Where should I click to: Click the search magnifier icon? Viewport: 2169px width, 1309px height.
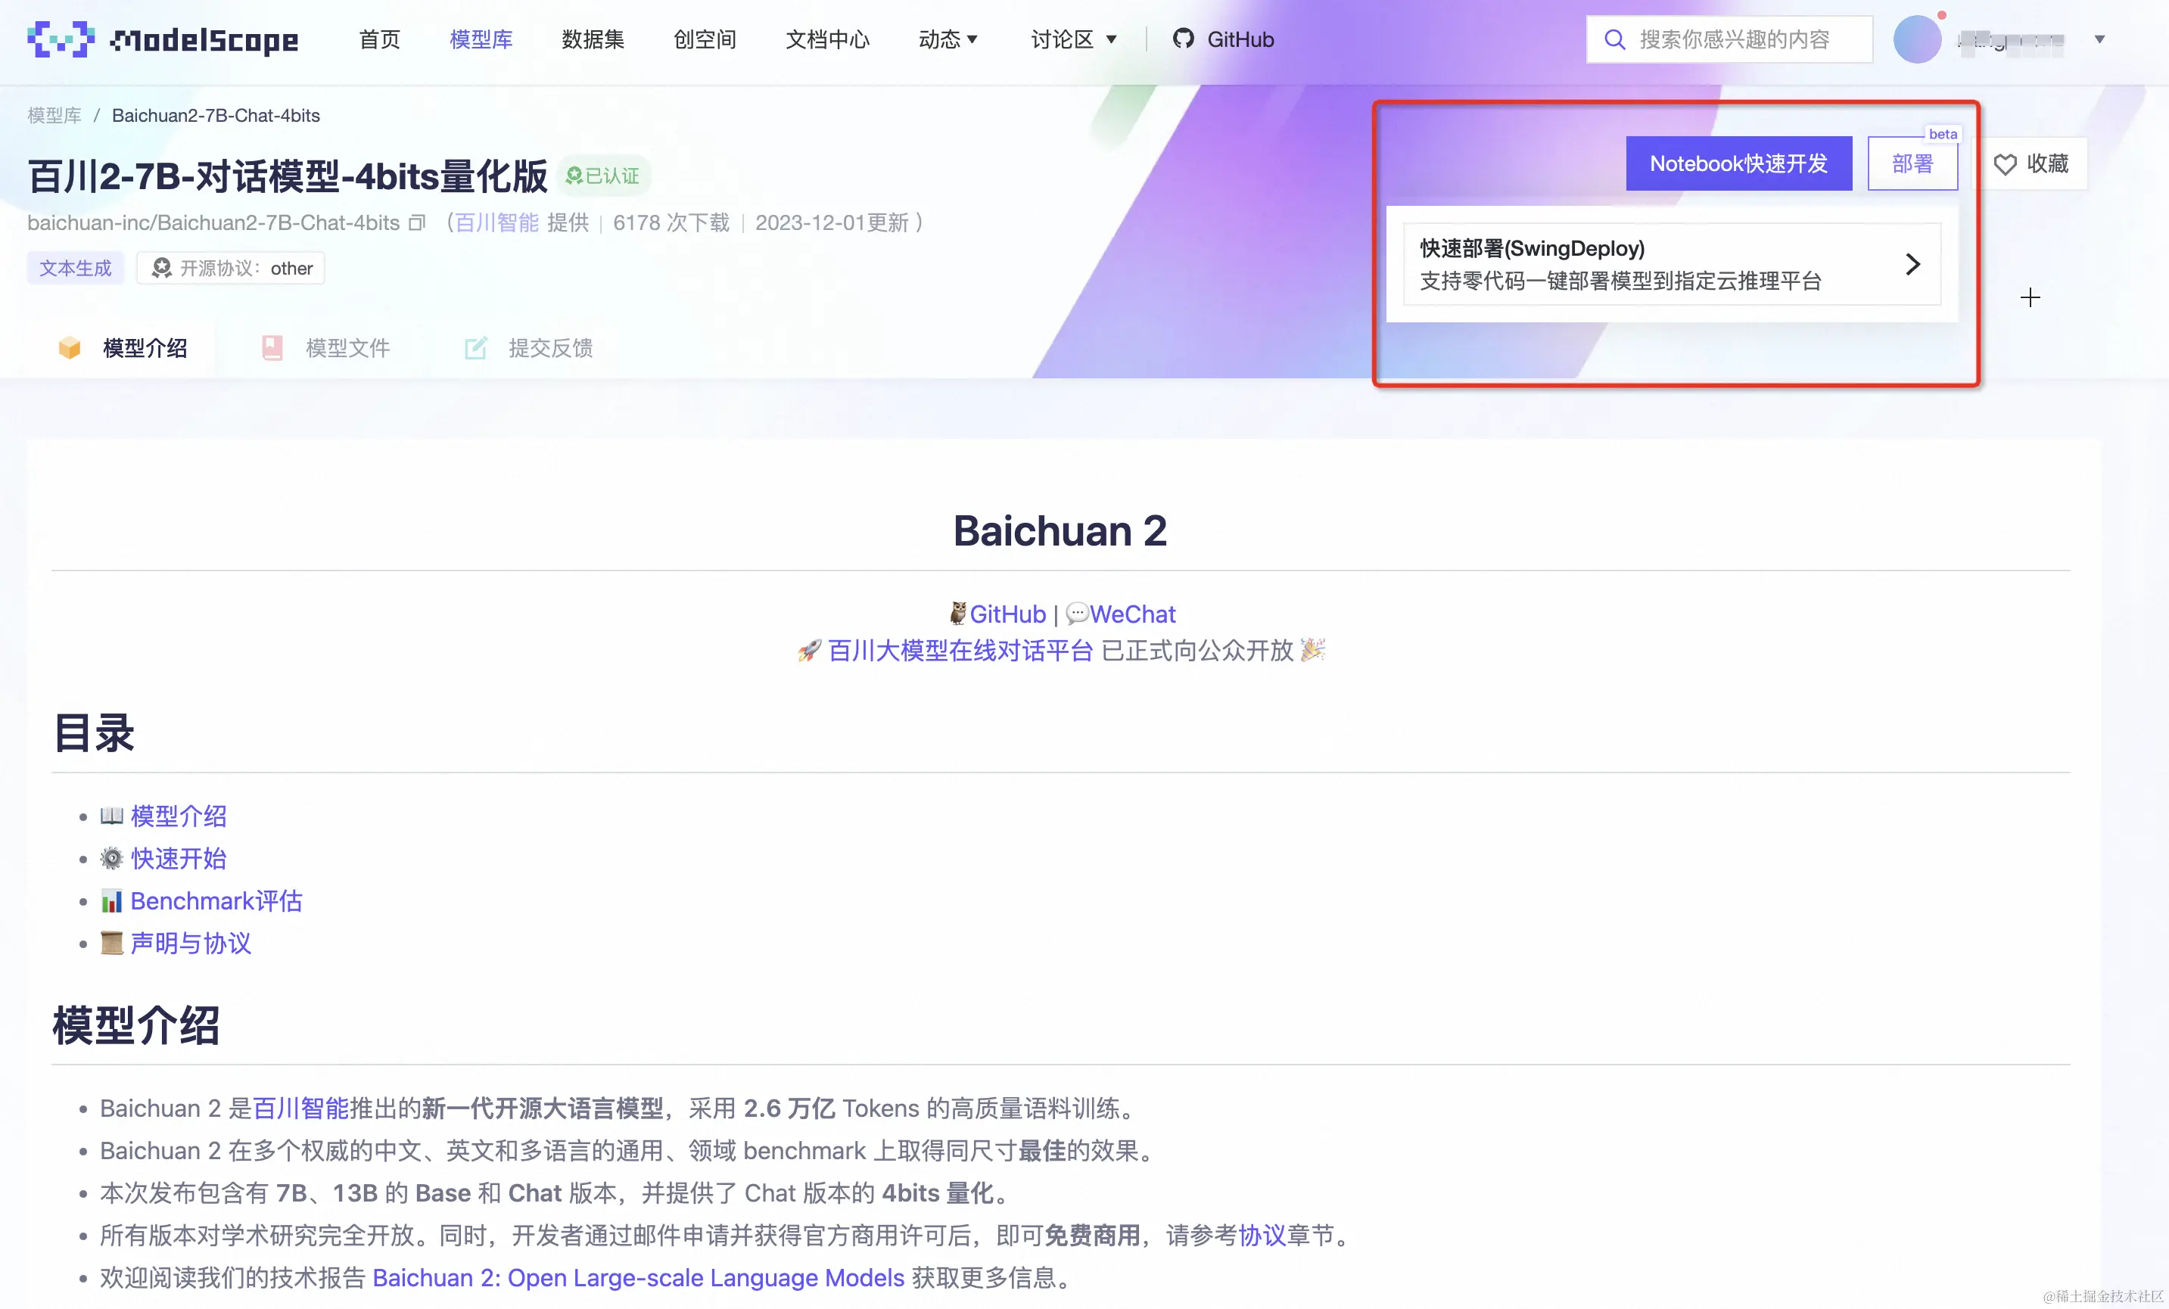pyautogui.click(x=1614, y=39)
